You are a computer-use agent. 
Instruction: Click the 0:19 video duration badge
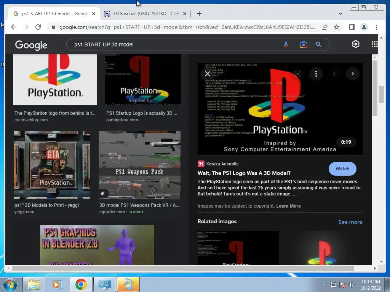coord(346,142)
